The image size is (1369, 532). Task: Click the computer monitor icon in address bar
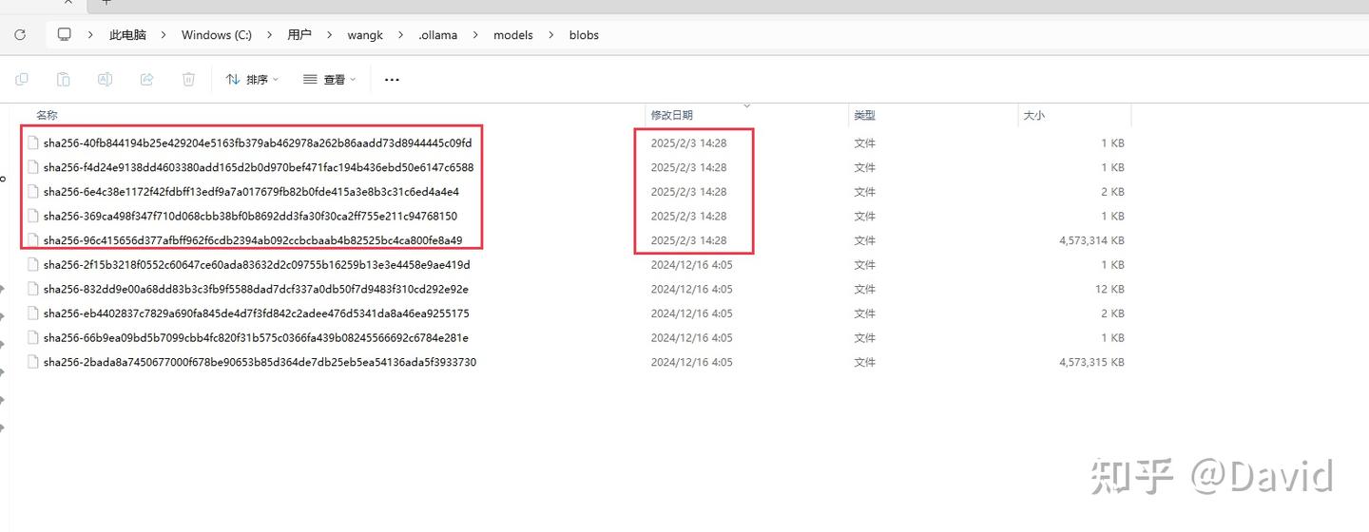(x=65, y=34)
